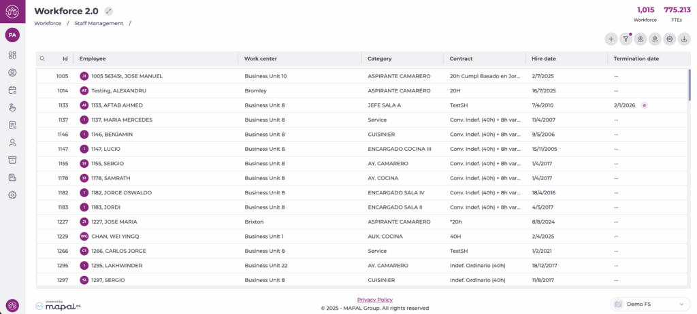The width and height of the screenshot is (697, 314).
Task: Click the plus icon to add an employee
Action: click(611, 39)
